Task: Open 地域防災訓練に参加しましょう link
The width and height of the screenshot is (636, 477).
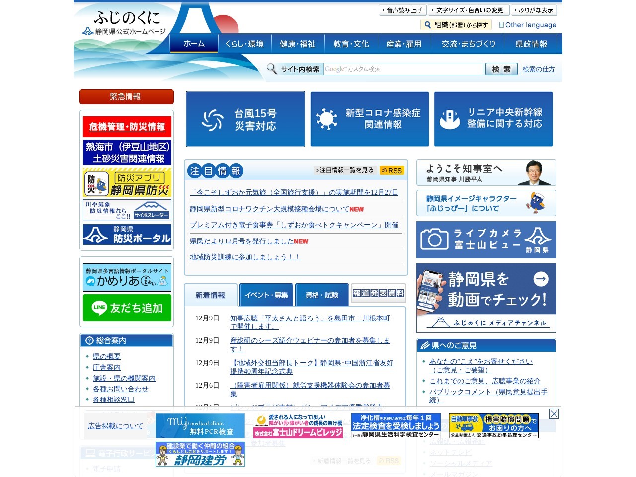Action: [x=245, y=257]
